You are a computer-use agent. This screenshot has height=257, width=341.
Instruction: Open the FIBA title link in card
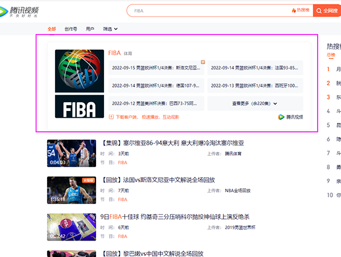coord(114,53)
